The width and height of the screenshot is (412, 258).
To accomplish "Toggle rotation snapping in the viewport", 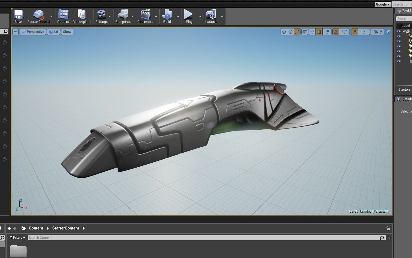I will pos(336,32).
